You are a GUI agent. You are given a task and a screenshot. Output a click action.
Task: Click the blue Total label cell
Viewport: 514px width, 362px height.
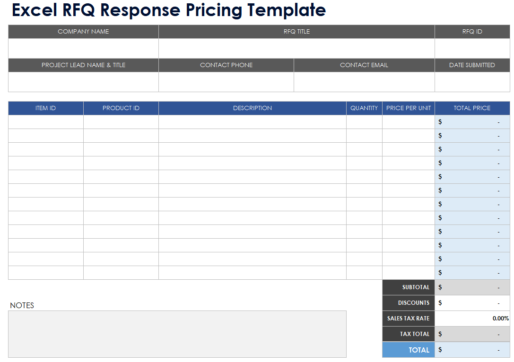coord(409,350)
